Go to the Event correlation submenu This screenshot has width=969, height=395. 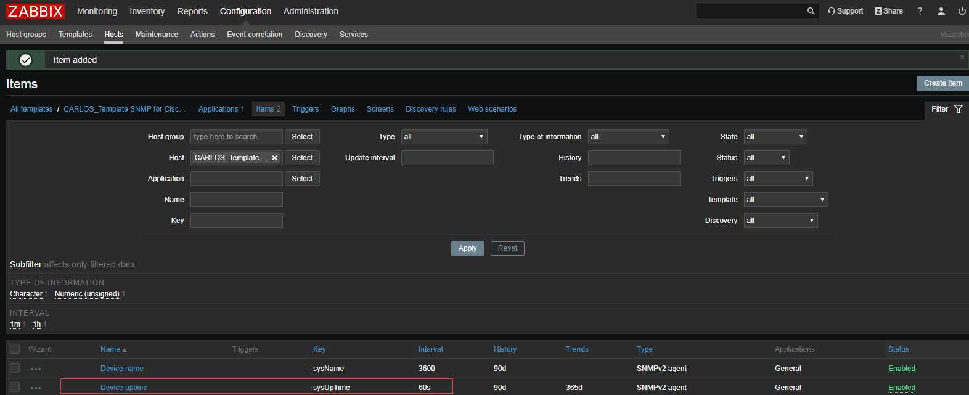click(x=255, y=35)
